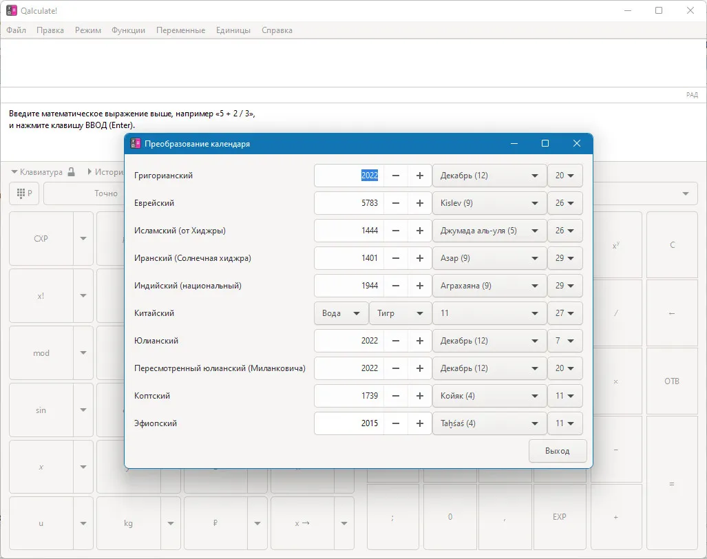The height and width of the screenshot is (559, 707).
Task: Open Revised Julian day dropdown
Action: (565, 368)
